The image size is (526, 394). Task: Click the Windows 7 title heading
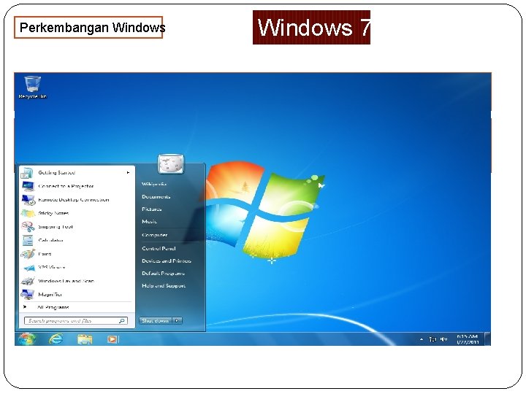(312, 27)
